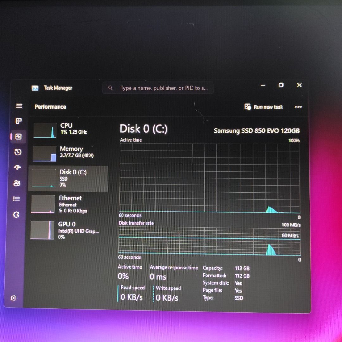Click the Disk transfer rate graph
The image size is (342, 342).
pyautogui.click(x=209, y=242)
